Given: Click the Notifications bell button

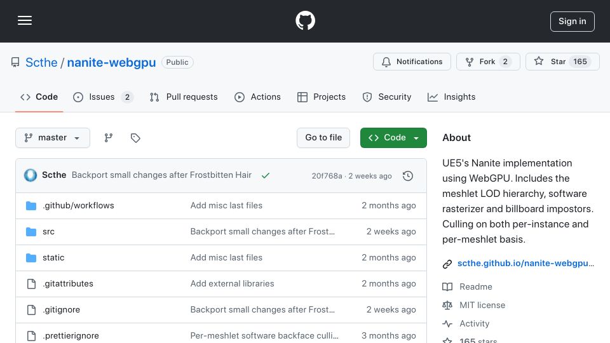Looking at the screenshot, I should tap(412, 62).
